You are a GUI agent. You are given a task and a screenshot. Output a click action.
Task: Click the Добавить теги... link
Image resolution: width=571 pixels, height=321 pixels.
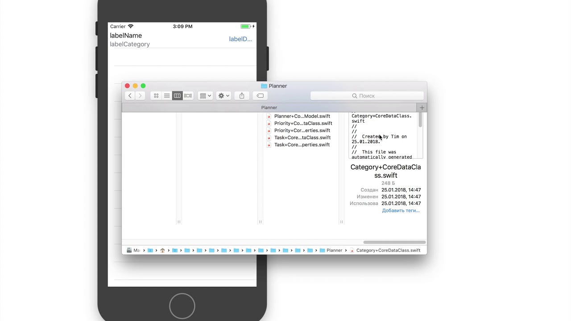[x=401, y=210]
